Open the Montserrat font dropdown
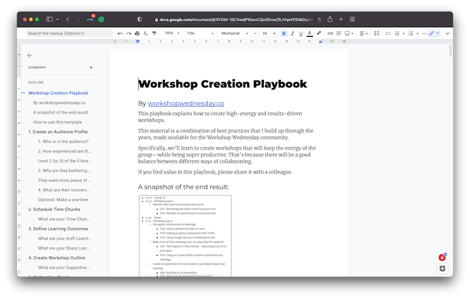The width and height of the screenshot is (470, 299). pyautogui.click(x=235, y=33)
